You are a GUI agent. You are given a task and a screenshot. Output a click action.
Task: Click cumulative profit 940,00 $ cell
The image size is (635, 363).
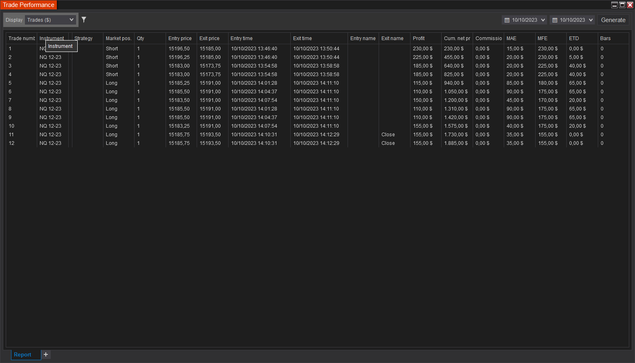click(x=454, y=83)
